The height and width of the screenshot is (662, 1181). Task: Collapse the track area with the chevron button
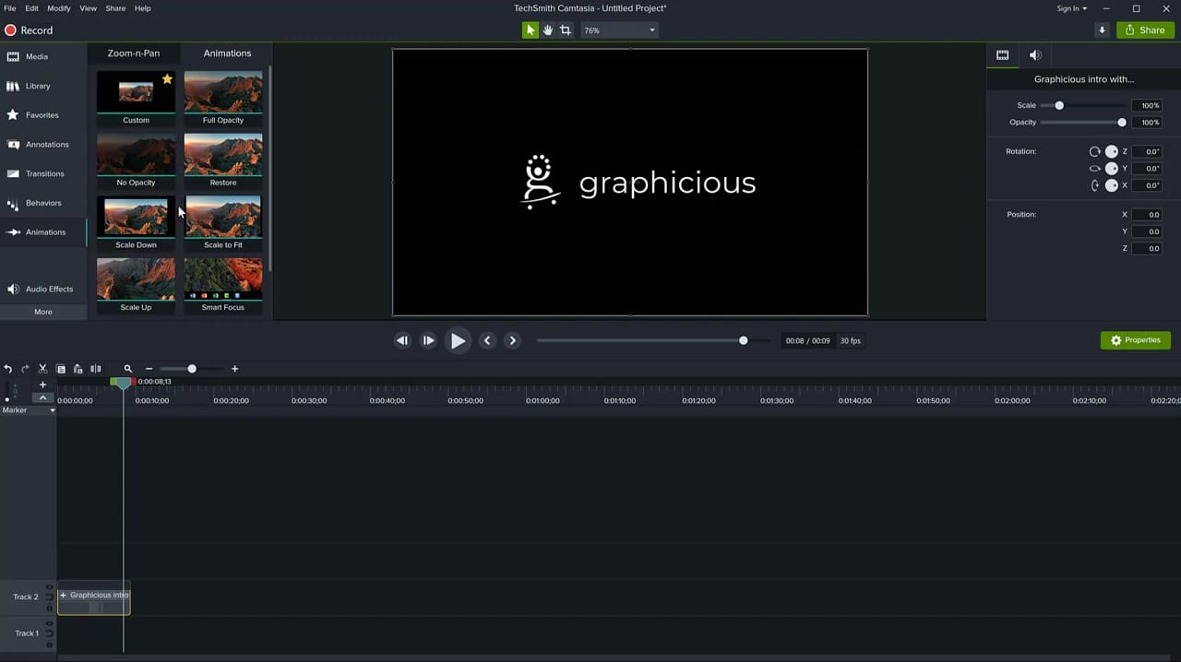42,397
